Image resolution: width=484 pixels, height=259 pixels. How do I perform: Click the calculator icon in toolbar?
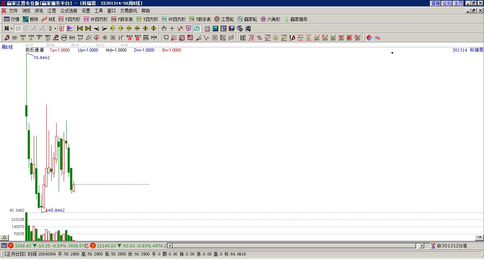215,28
